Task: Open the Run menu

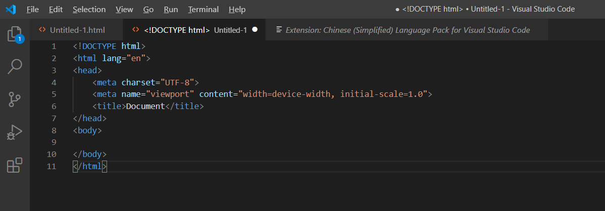Action: (x=171, y=10)
